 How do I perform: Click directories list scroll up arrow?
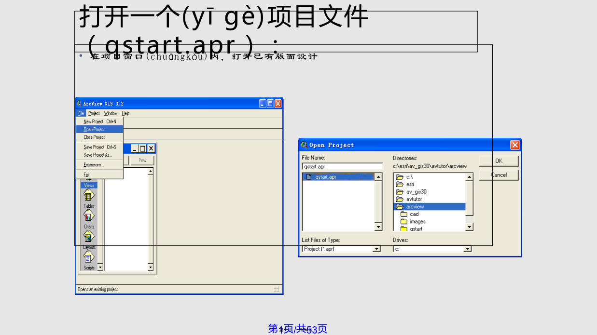click(x=469, y=177)
